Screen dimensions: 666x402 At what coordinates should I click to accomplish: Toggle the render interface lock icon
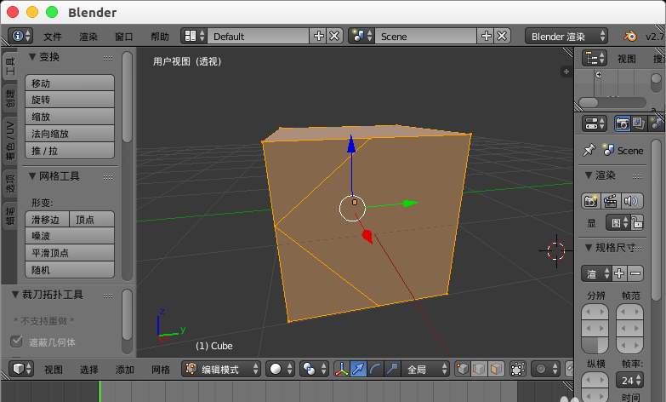pyautogui.click(x=637, y=222)
